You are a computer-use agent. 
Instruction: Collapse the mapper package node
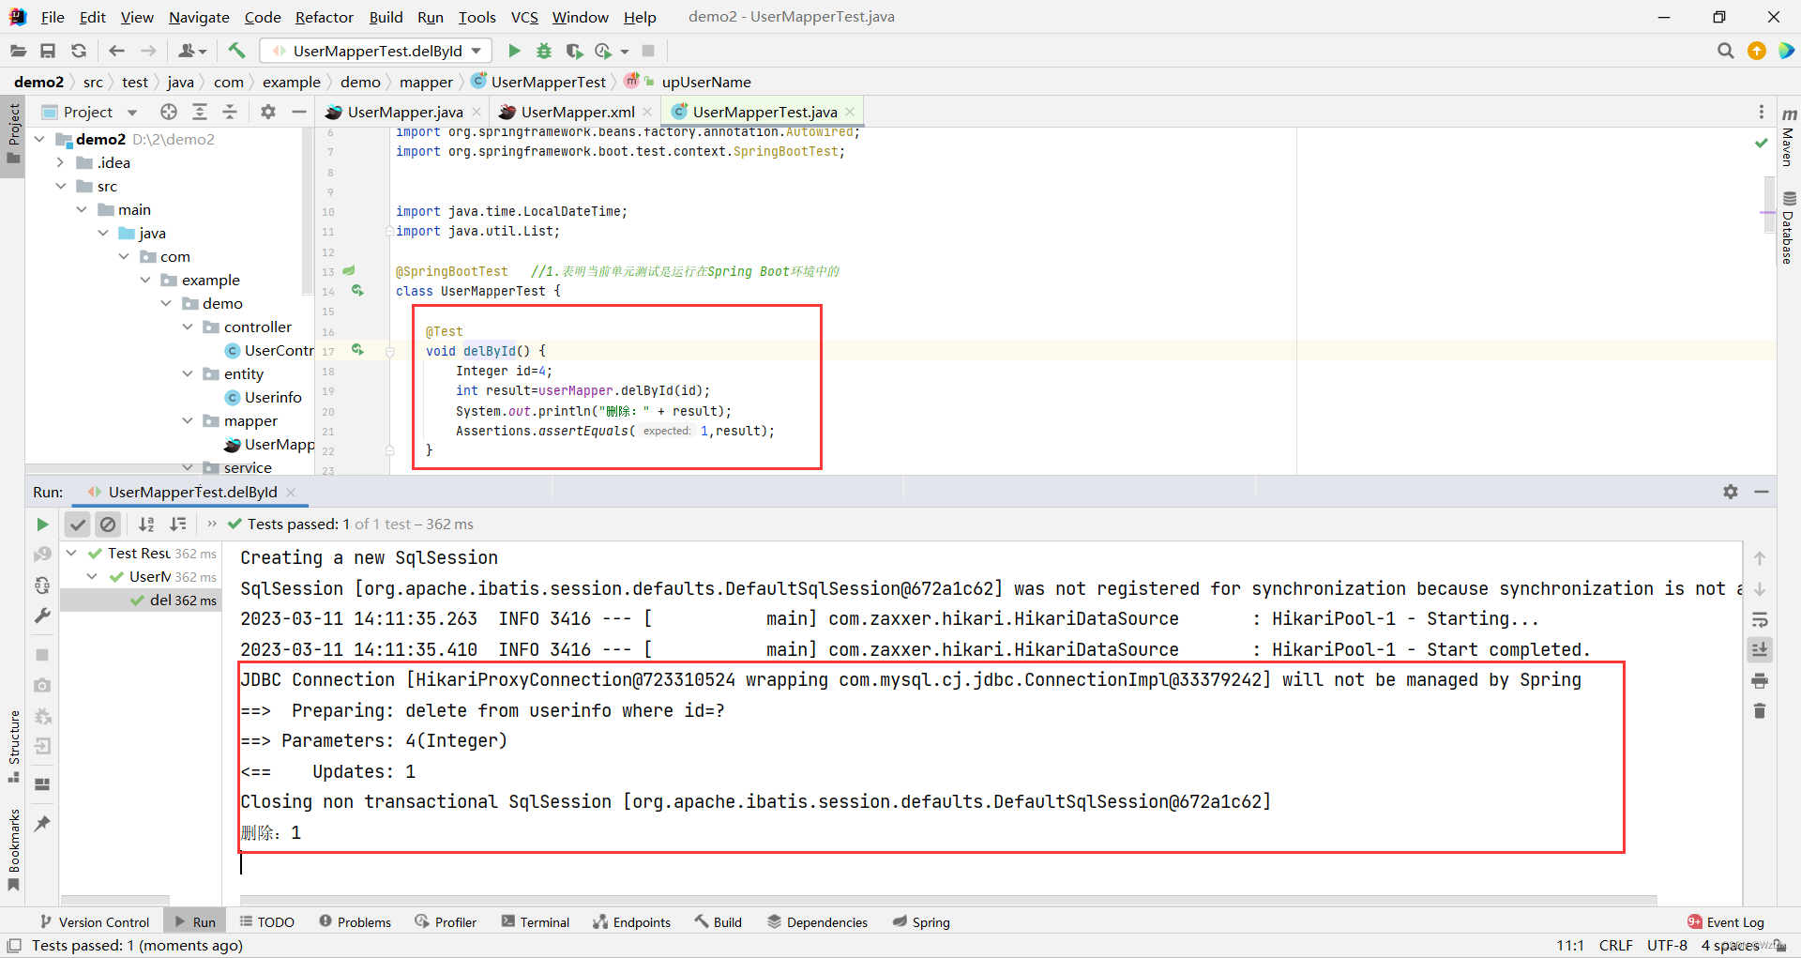tap(187, 420)
